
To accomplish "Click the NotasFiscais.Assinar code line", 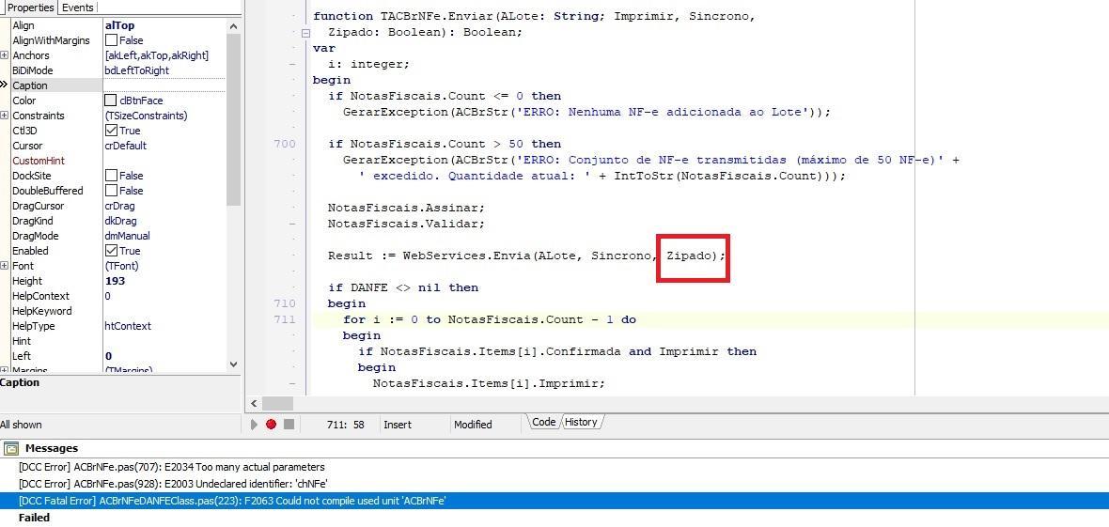I will (407, 208).
